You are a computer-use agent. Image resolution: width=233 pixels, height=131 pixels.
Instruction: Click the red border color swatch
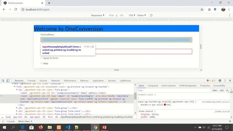coord(165,105)
